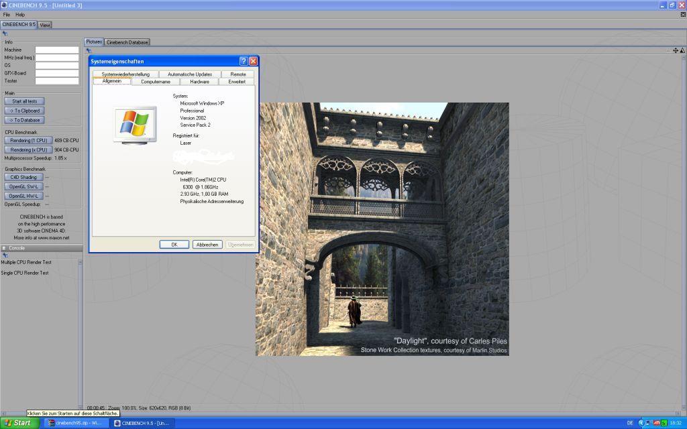Select the Allgemein tab
Screen dimensions: 687x429
coord(112,81)
